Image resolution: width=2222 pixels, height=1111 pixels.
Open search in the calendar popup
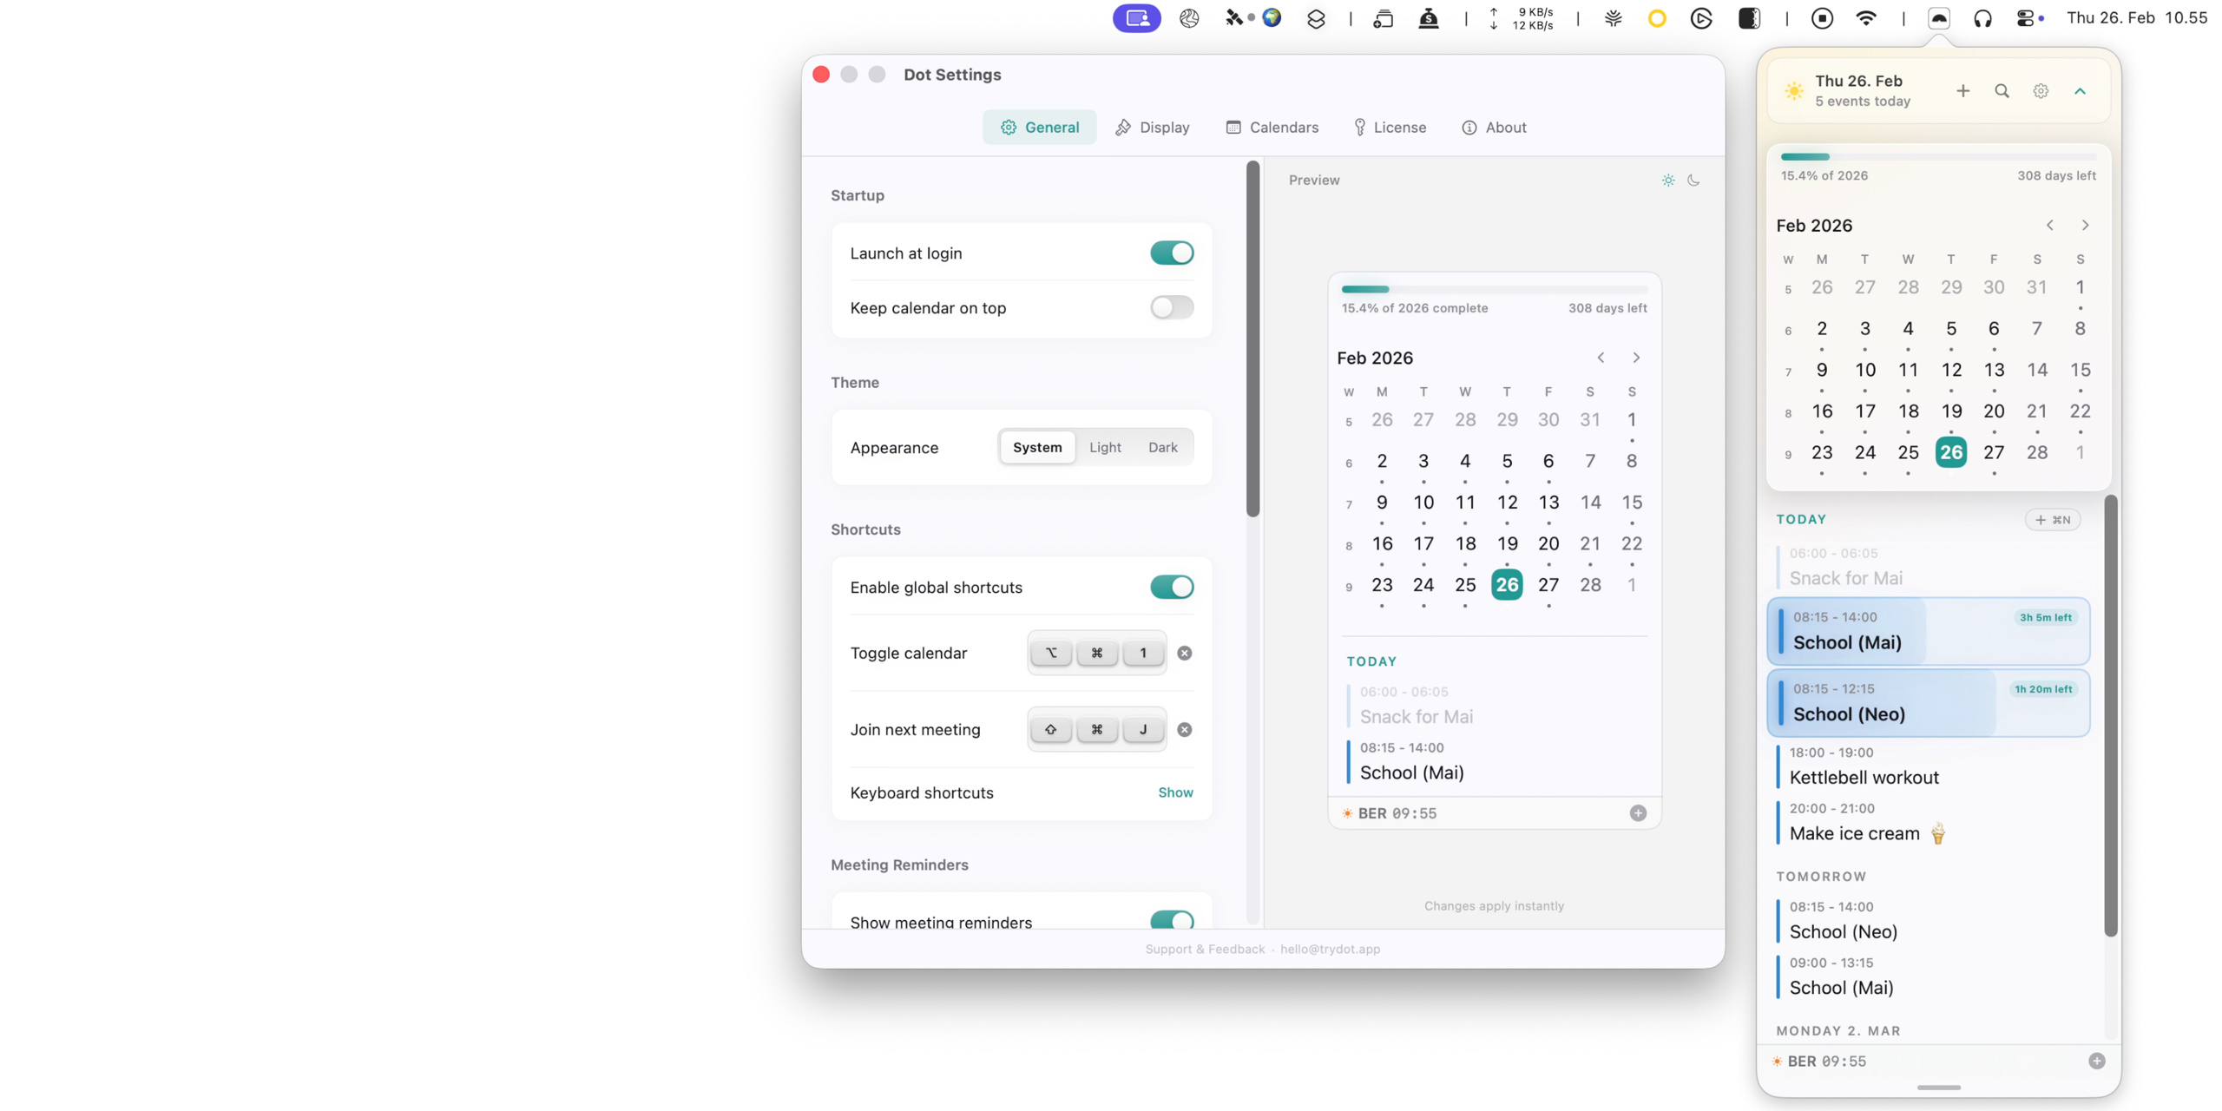2001,91
